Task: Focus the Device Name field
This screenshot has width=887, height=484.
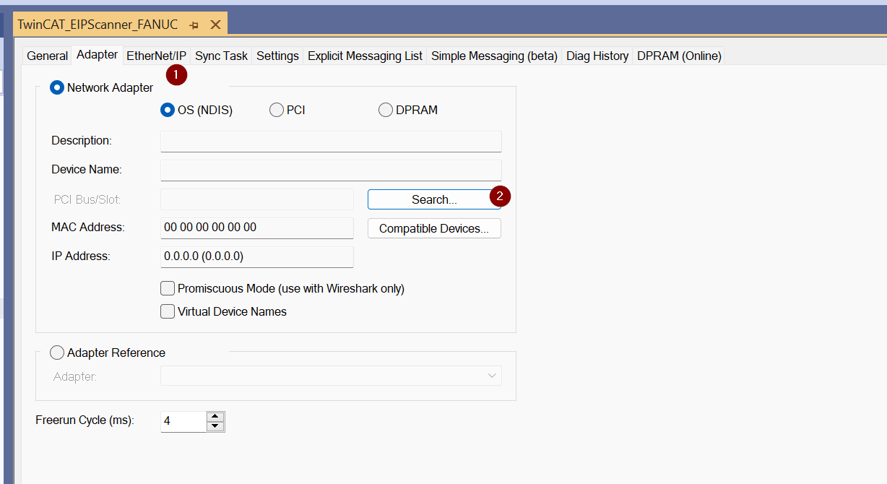Action: [331, 170]
